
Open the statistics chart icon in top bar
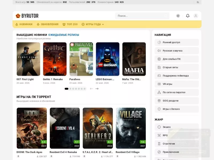198,2
